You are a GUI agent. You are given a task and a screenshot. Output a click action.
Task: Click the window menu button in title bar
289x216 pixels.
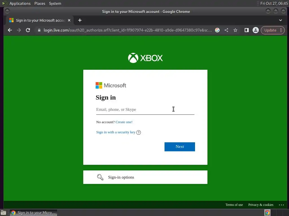pos(7,11)
